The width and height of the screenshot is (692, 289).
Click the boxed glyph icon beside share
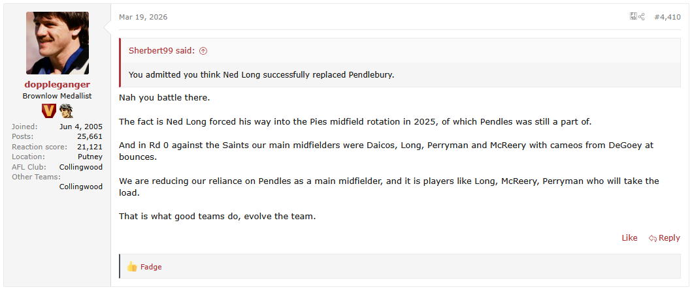click(633, 16)
